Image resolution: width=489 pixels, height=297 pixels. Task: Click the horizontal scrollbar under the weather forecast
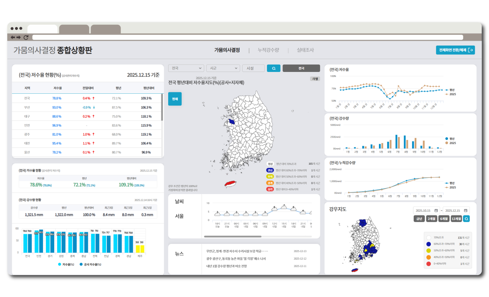click(x=233, y=237)
